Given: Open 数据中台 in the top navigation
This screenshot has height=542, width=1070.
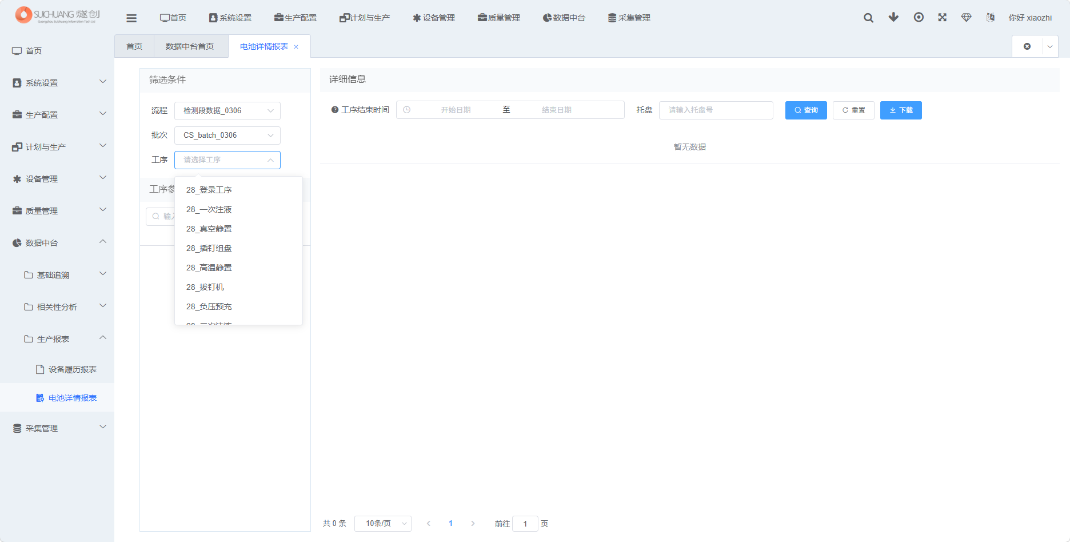Looking at the screenshot, I should pos(564,18).
